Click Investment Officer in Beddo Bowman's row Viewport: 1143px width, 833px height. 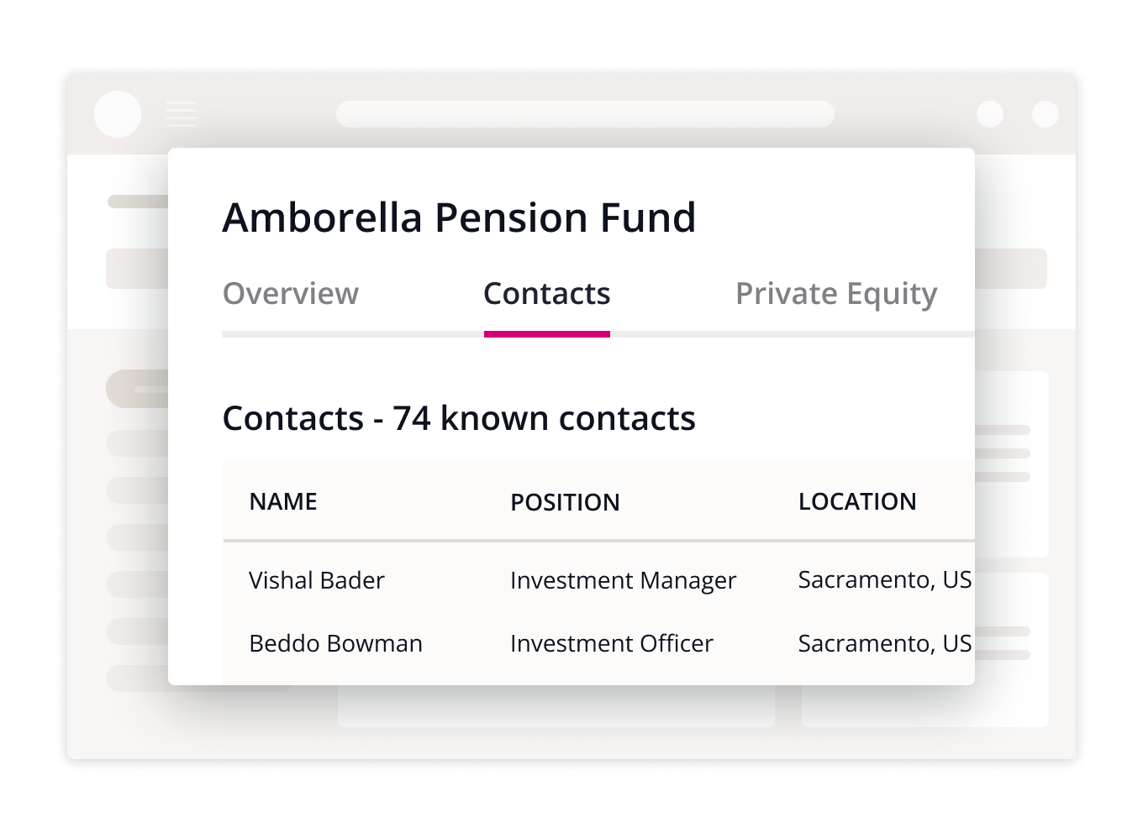(x=611, y=643)
